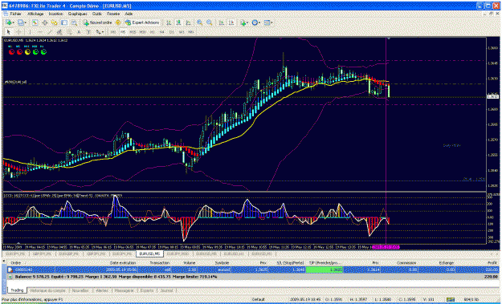Open the Profiles icon in toolbar

click(x=21, y=22)
